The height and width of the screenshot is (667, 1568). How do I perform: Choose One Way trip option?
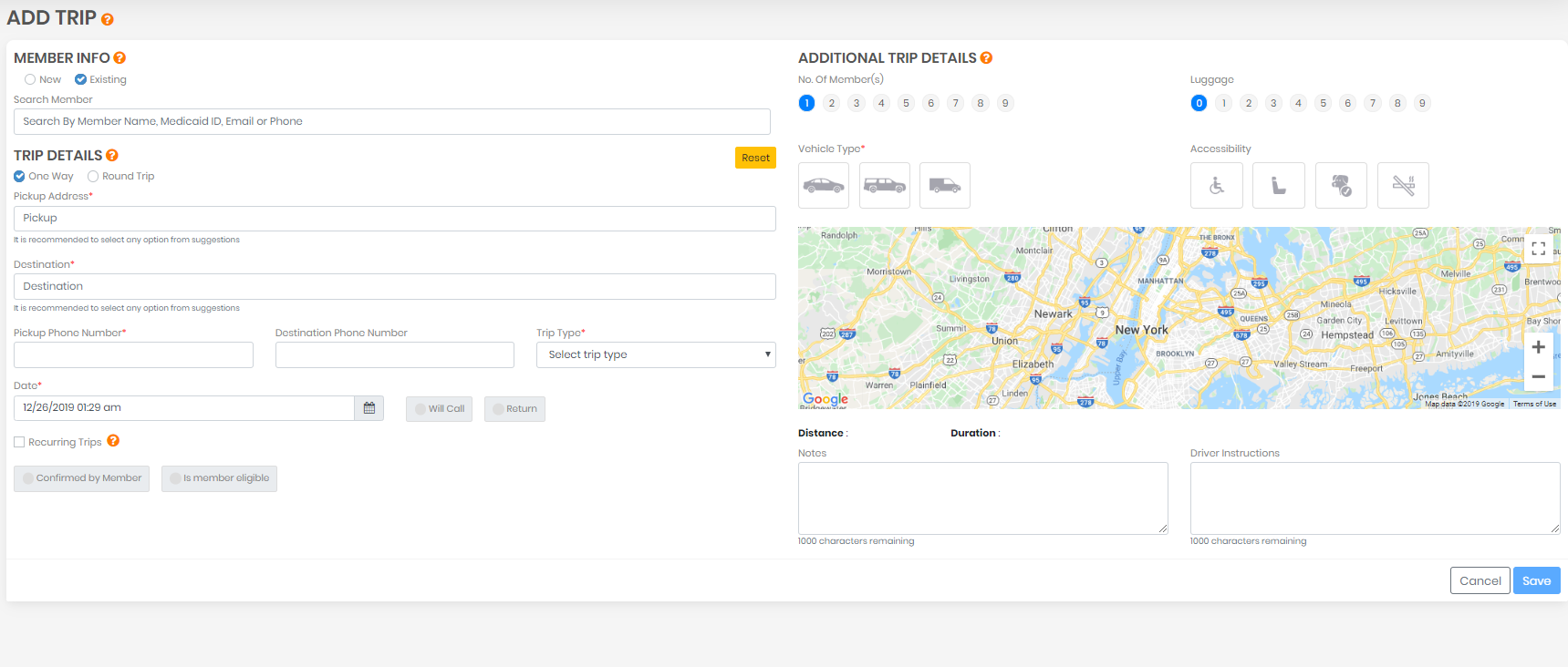tap(19, 177)
